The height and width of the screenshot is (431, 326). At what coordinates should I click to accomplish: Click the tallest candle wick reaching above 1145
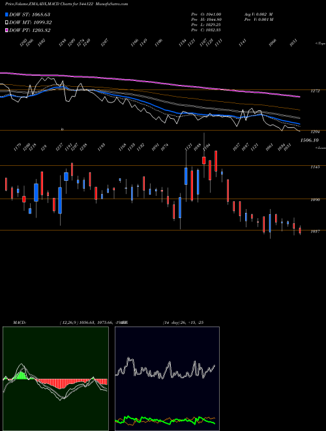[x=204, y=155]
